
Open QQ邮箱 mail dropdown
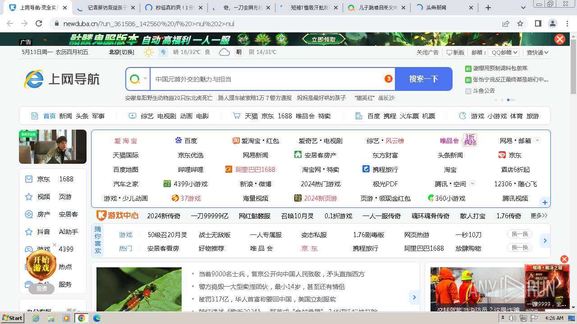click(x=504, y=52)
